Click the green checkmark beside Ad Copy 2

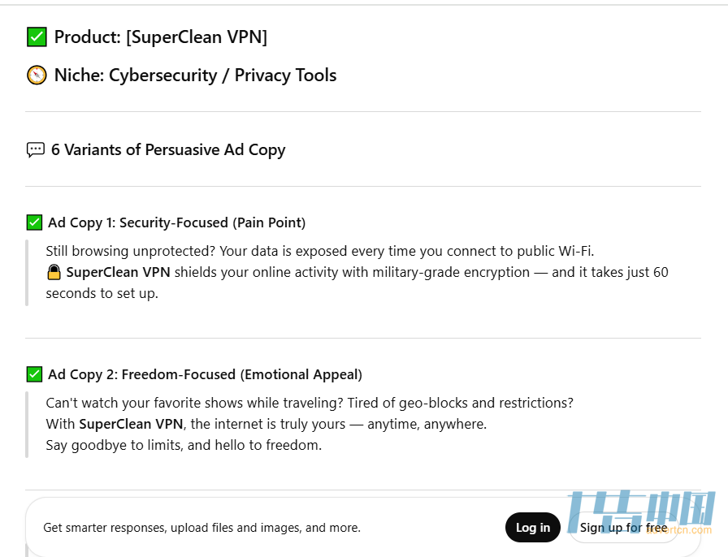click(x=34, y=374)
